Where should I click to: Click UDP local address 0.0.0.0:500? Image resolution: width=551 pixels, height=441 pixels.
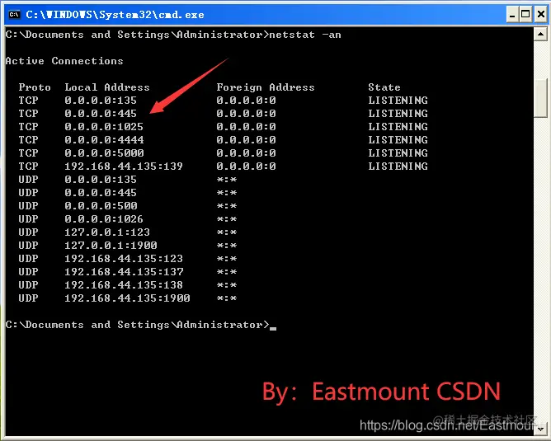pos(101,206)
